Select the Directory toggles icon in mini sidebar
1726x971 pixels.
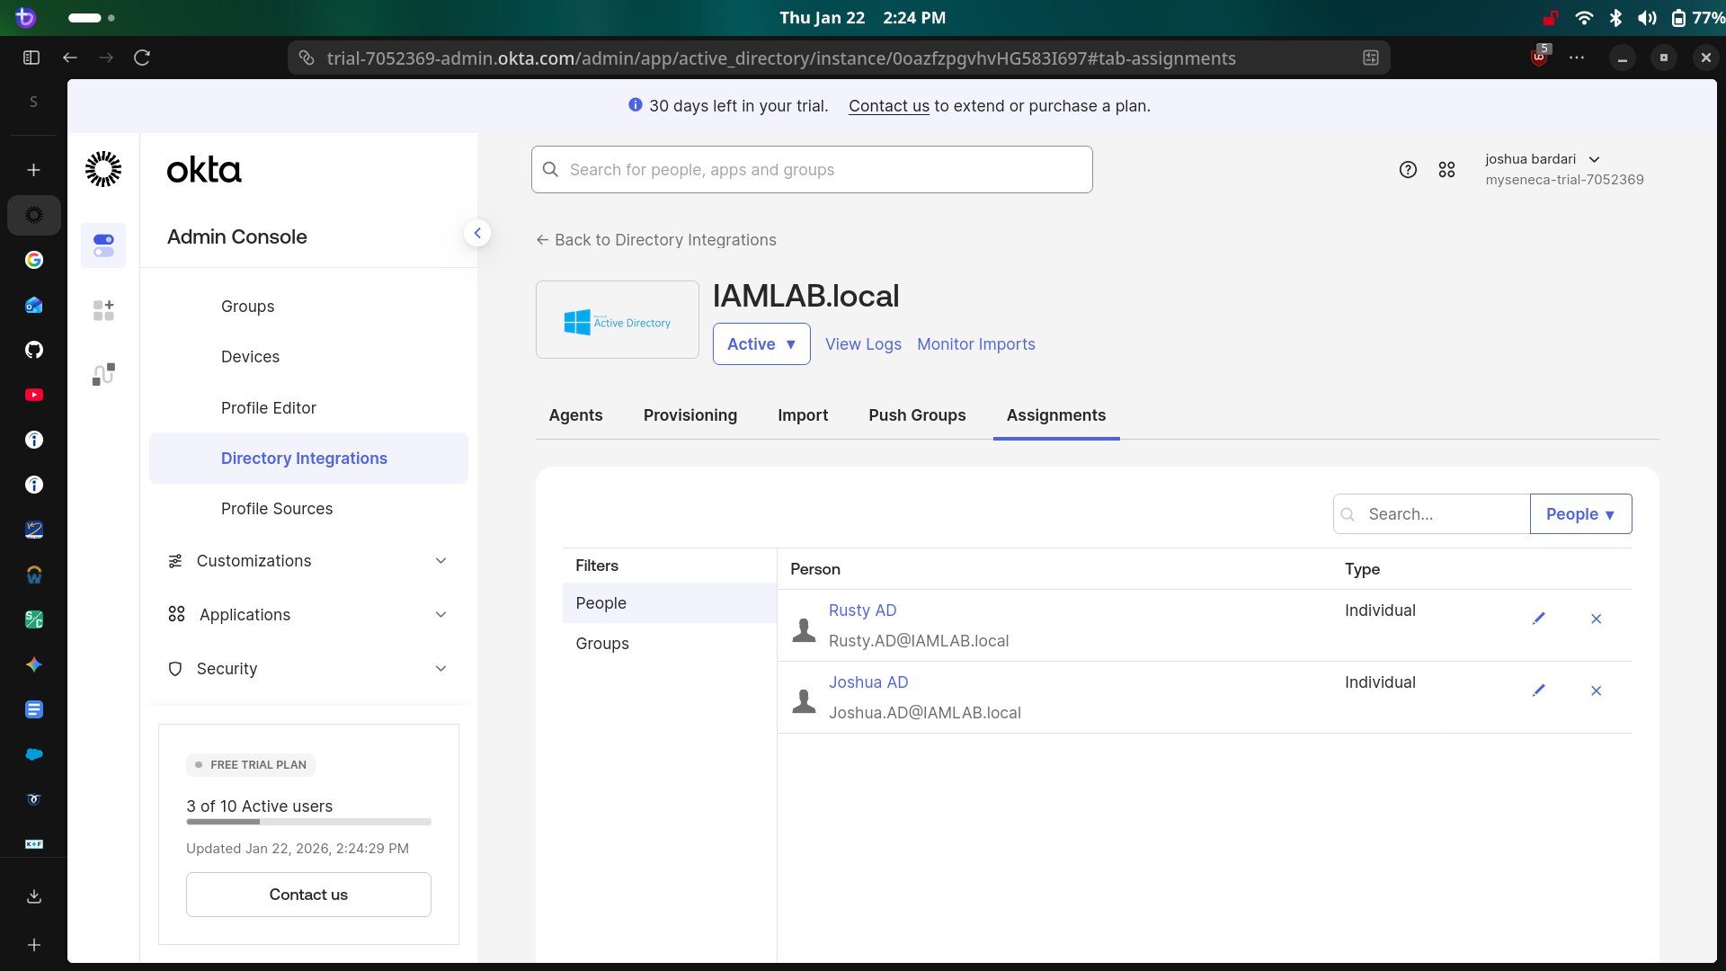[x=102, y=245]
